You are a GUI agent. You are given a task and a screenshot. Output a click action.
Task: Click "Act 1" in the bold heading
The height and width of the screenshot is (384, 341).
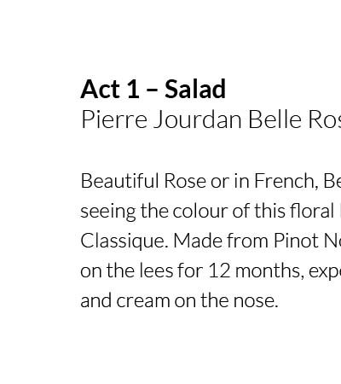point(110,89)
